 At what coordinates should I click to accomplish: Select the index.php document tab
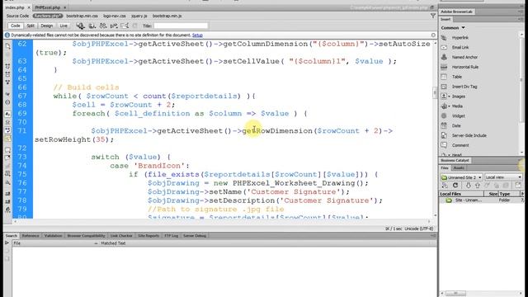point(15,7)
